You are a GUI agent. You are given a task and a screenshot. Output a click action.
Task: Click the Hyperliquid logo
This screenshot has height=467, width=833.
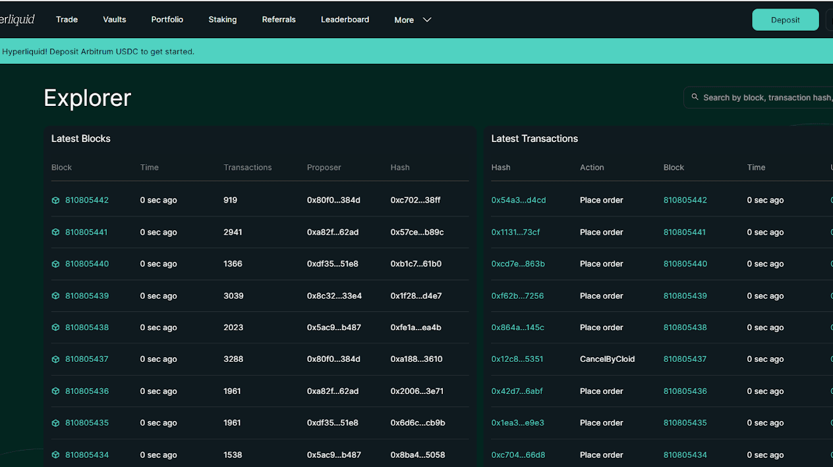[x=17, y=20]
